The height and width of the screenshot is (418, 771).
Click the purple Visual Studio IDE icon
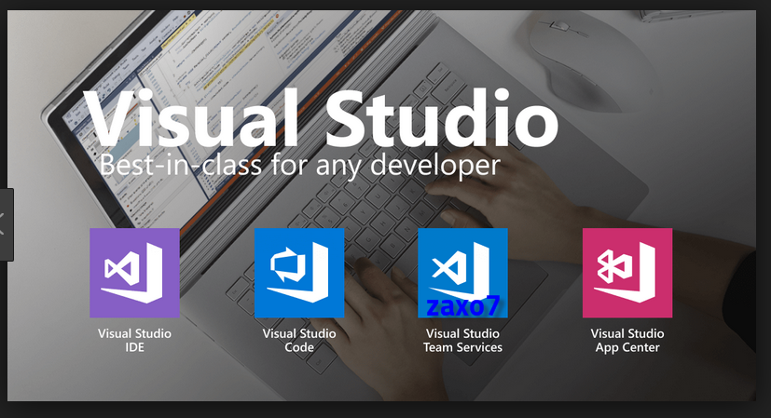pyautogui.click(x=135, y=273)
